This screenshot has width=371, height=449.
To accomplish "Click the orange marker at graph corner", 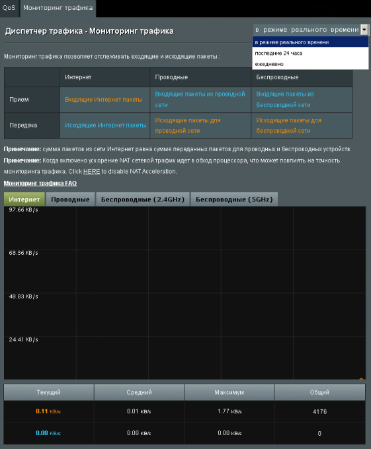I will pyautogui.click(x=361, y=378).
